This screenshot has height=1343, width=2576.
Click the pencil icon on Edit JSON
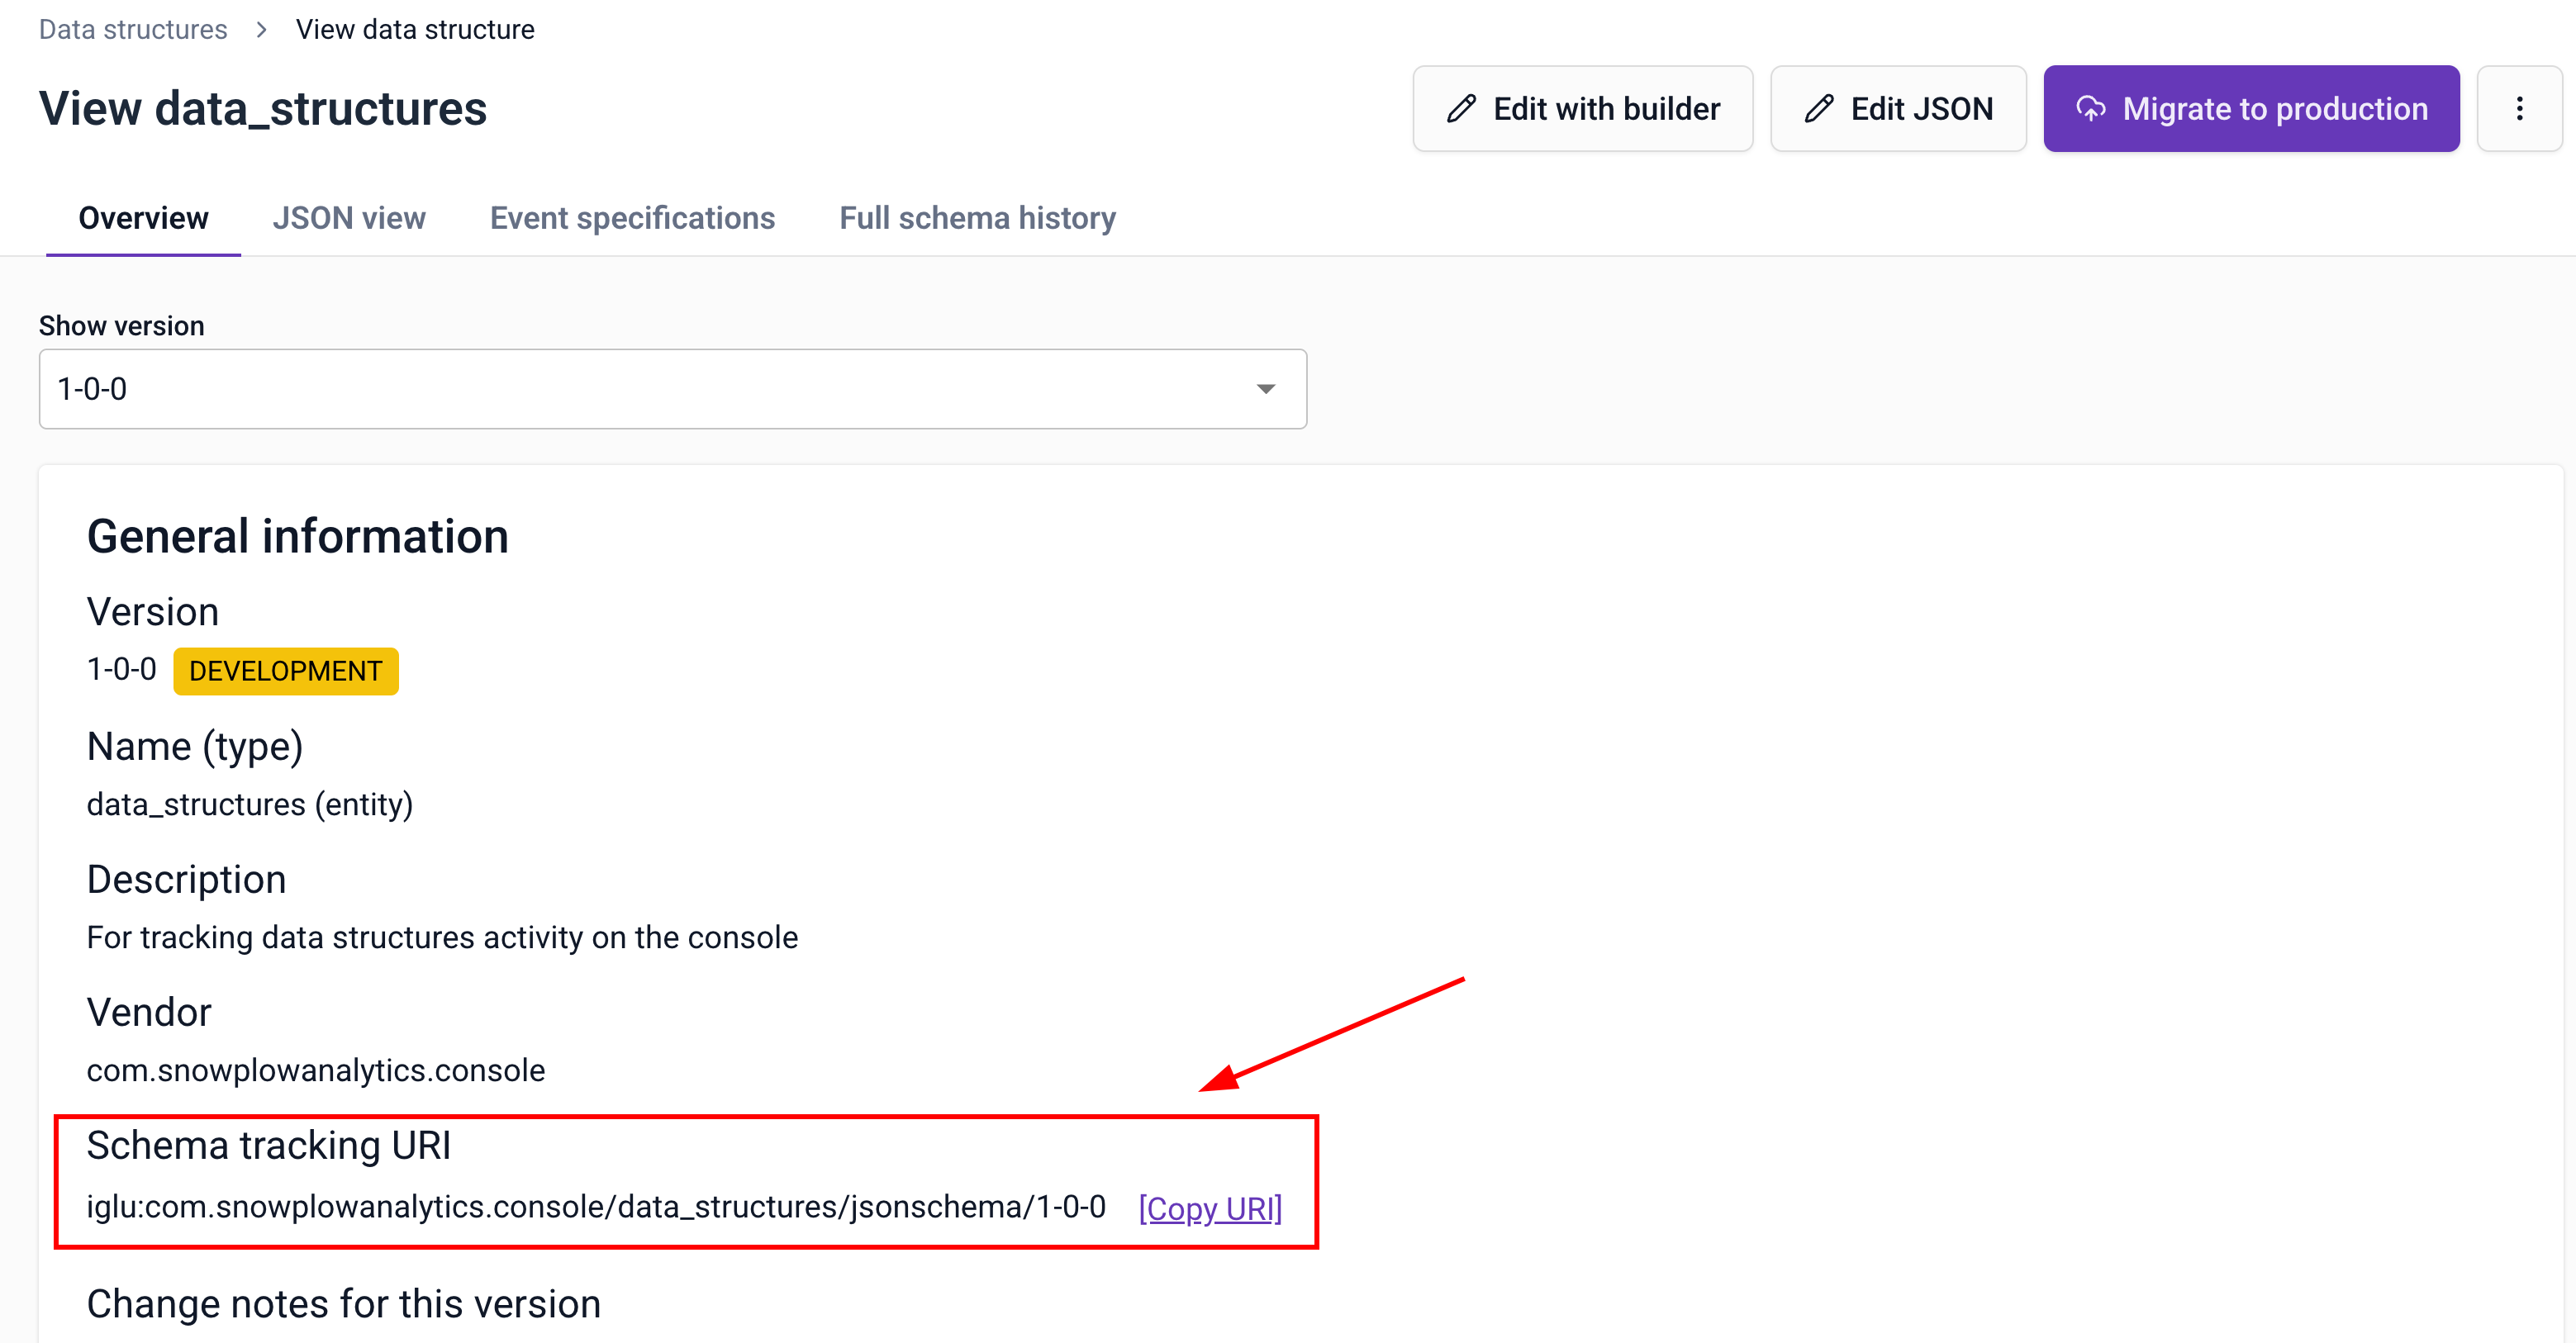(1819, 108)
